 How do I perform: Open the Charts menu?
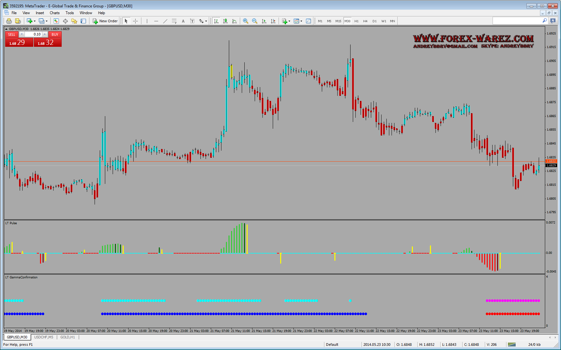coord(55,13)
